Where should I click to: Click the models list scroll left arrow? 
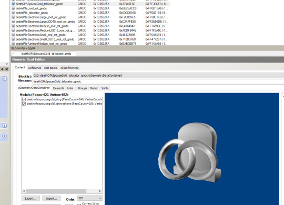point(24,191)
